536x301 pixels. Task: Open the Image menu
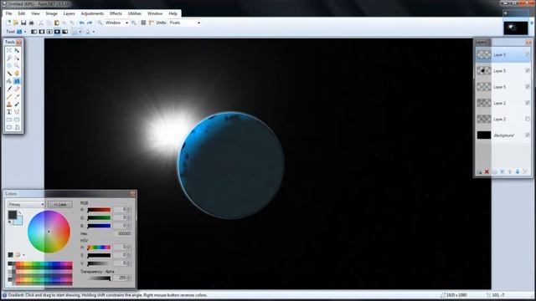tap(52, 13)
